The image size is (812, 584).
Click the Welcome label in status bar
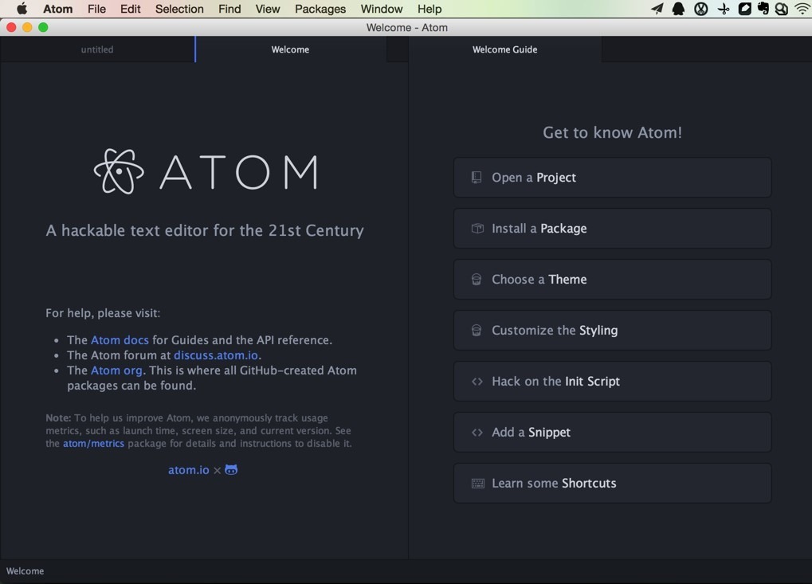pos(25,571)
